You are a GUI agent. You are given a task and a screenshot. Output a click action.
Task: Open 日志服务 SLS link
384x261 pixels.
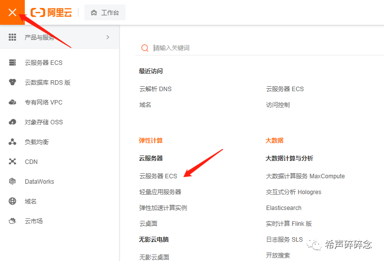pyautogui.click(x=284, y=240)
